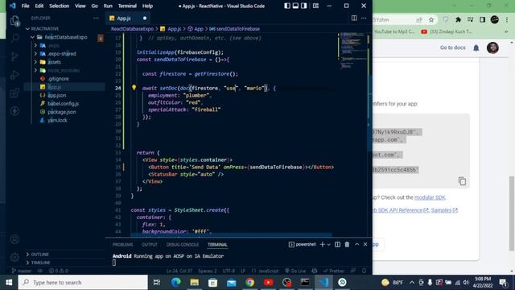Expand the OUTLINE section
This screenshot has height=290, width=515.
click(38, 255)
